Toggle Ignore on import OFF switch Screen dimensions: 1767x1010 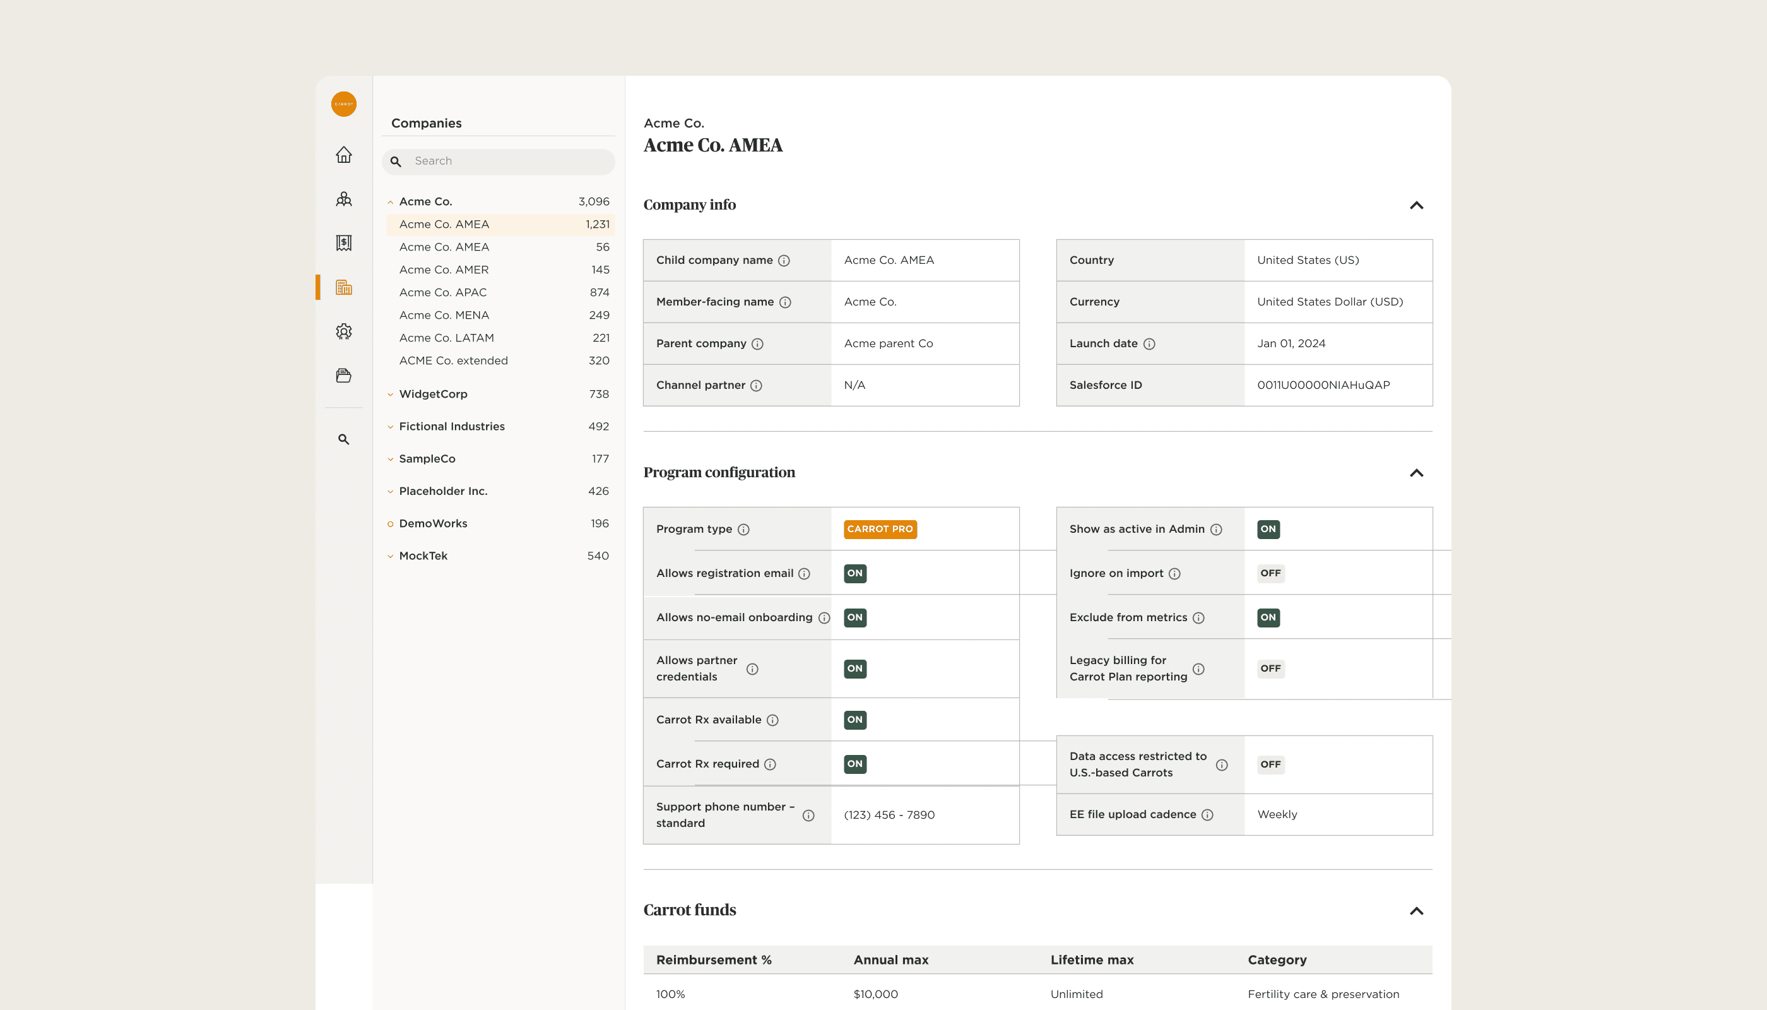[x=1270, y=573]
